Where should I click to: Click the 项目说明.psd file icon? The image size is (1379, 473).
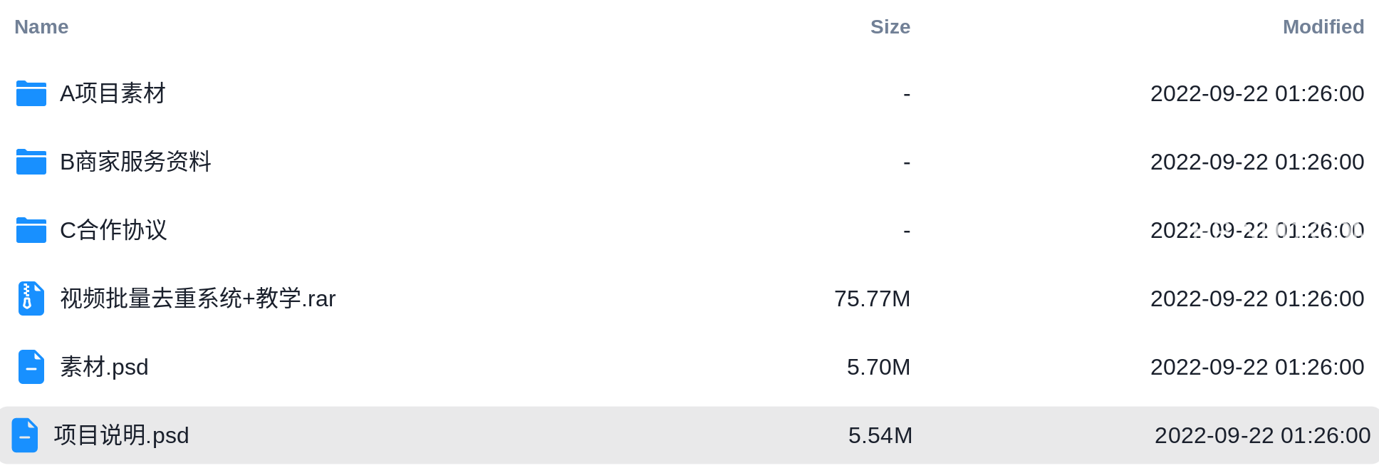(x=25, y=435)
